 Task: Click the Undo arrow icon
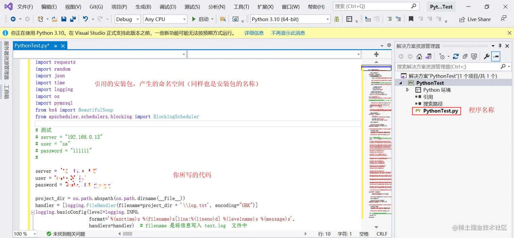(x=85, y=19)
